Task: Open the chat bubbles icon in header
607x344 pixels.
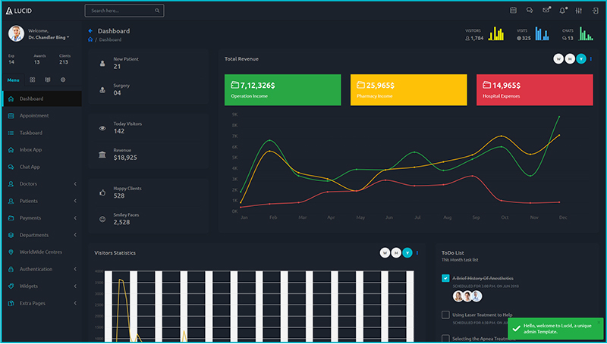Action: click(x=530, y=11)
